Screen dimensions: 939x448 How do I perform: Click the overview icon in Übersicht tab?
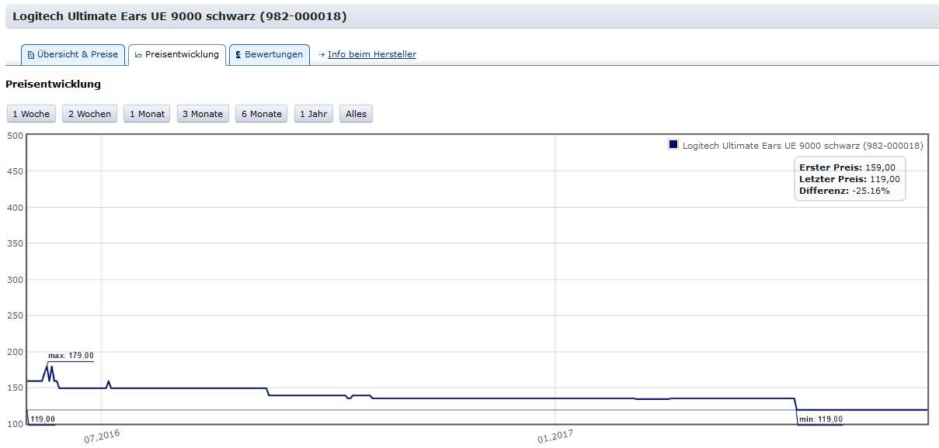click(31, 55)
